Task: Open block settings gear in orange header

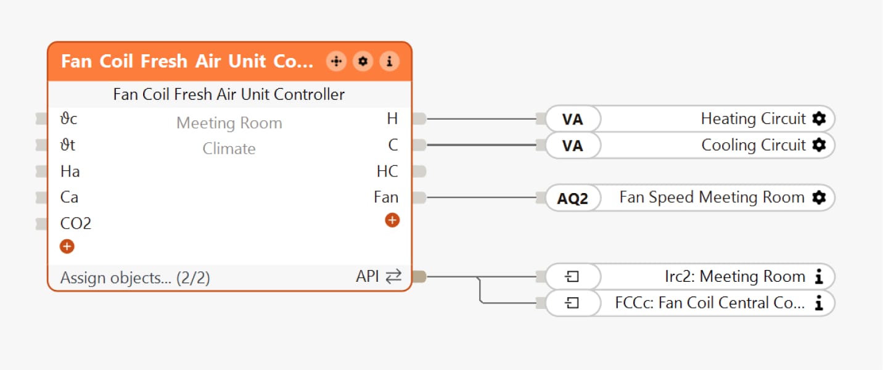Action: tap(363, 61)
